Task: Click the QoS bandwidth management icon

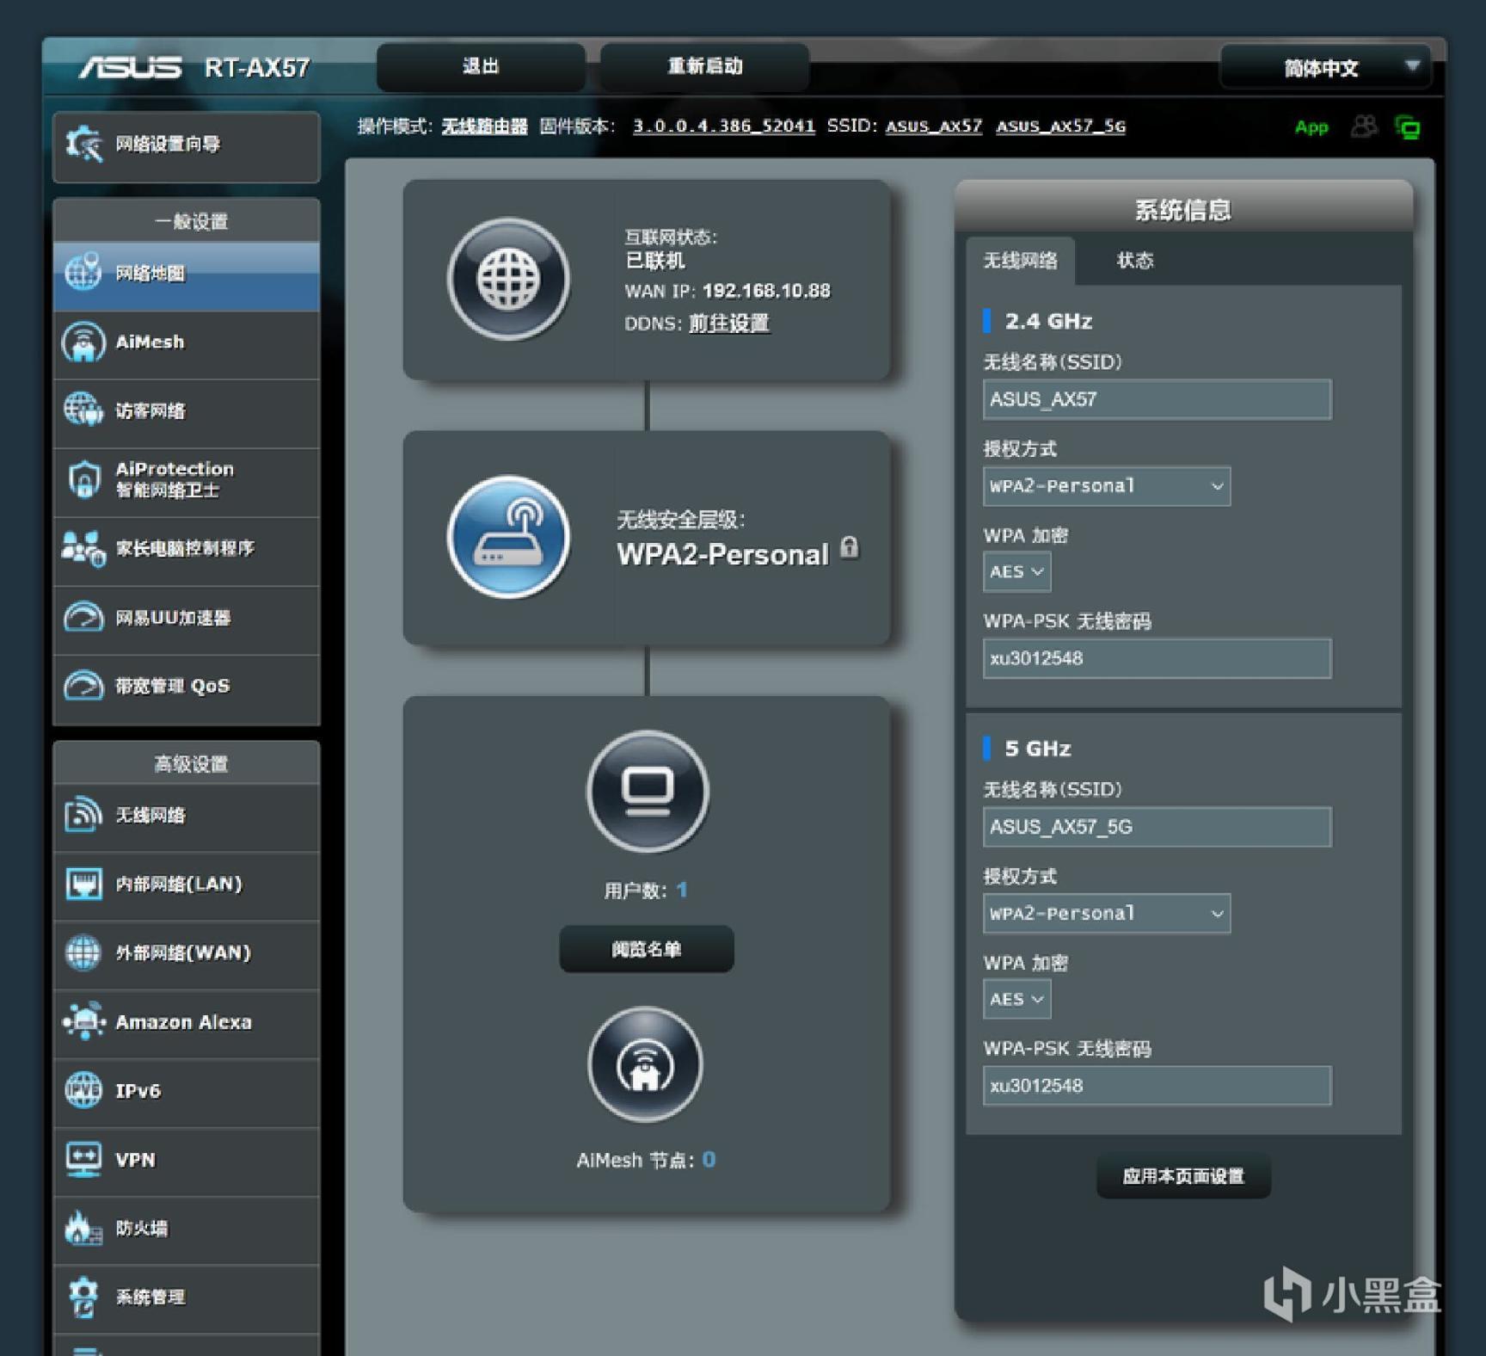Action: 83,686
